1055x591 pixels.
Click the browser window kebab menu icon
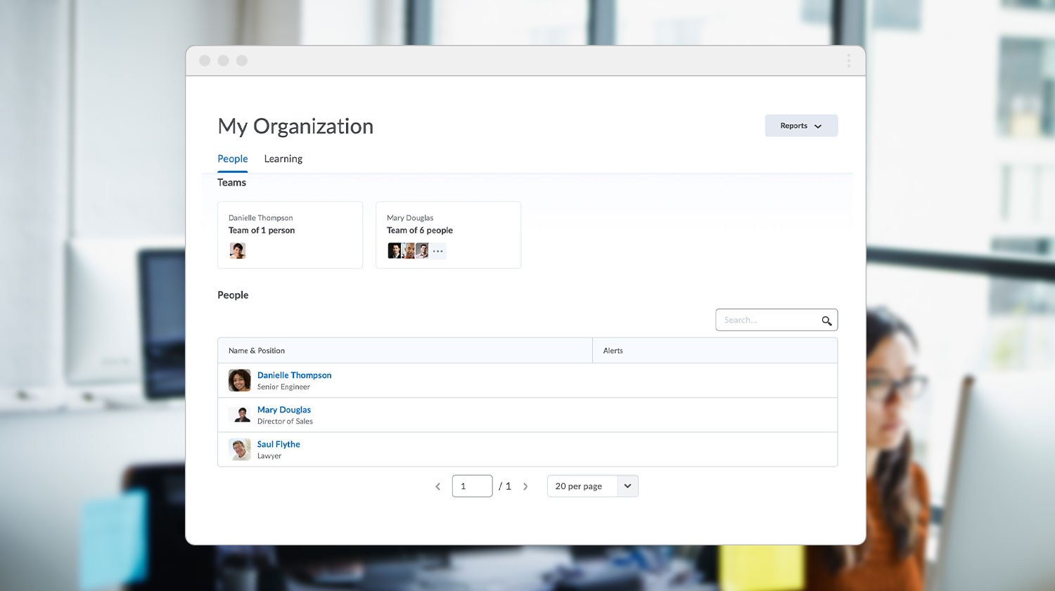pyautogui.click(x=849, y=61)
